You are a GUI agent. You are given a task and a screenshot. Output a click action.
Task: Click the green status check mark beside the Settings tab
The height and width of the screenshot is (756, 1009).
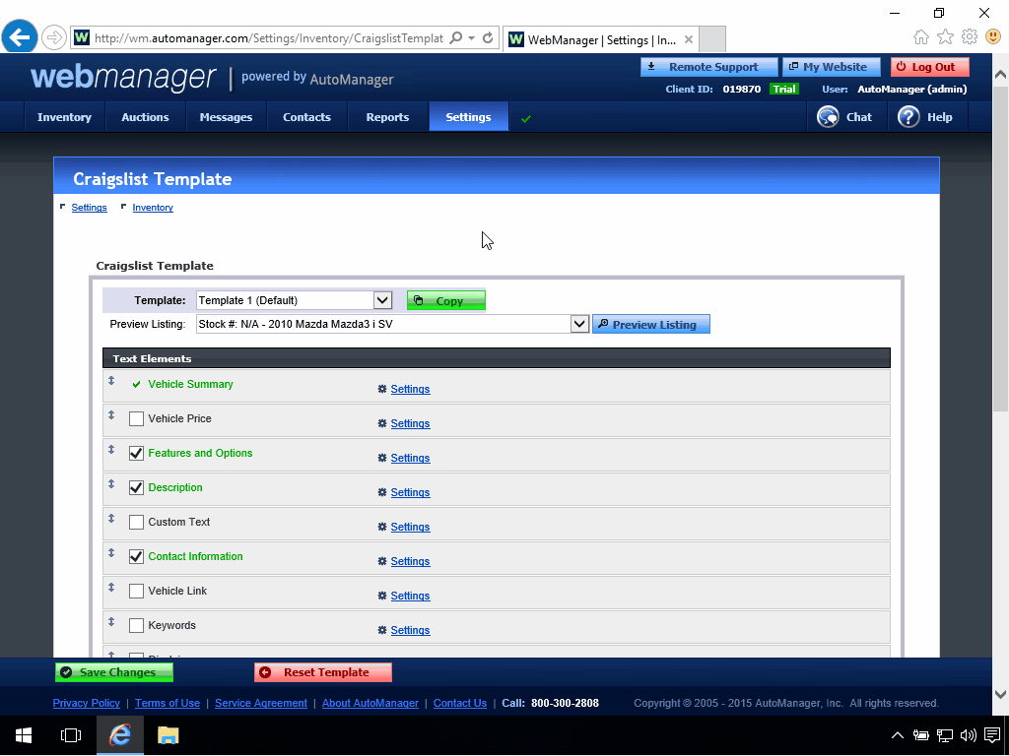click(x=526, y=119)
